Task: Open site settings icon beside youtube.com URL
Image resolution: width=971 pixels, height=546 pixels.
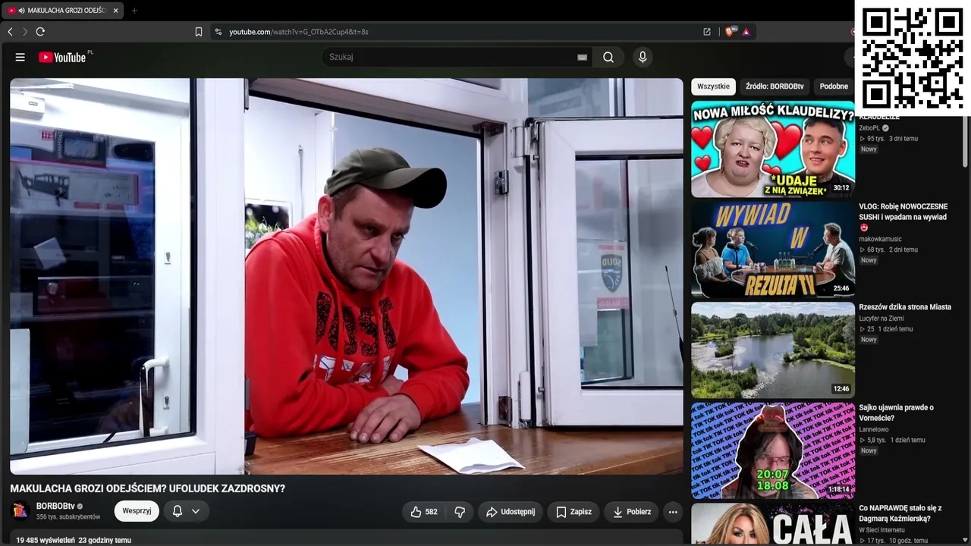Action: tap(218, 32)
